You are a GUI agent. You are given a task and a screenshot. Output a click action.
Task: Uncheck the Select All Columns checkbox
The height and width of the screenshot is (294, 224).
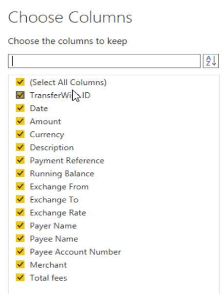click(x=20, y=82)
